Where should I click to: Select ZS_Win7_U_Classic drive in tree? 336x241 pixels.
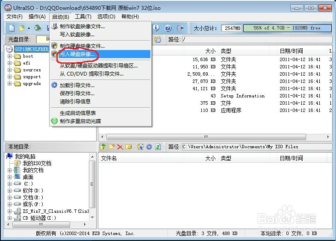point(56,211)
